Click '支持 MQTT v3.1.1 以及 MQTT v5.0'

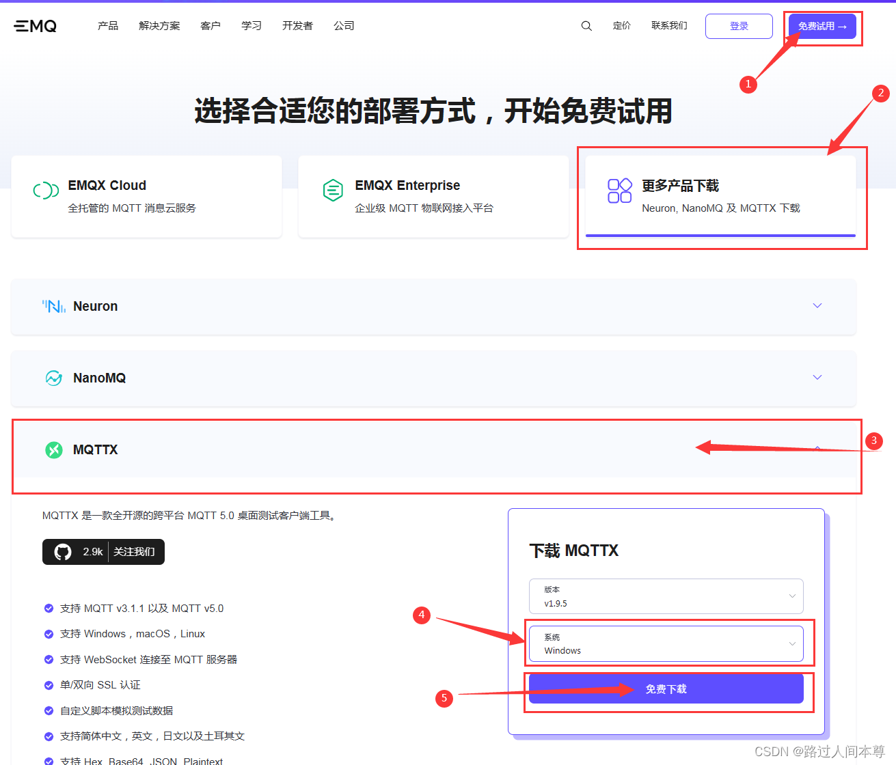[142, 608]
